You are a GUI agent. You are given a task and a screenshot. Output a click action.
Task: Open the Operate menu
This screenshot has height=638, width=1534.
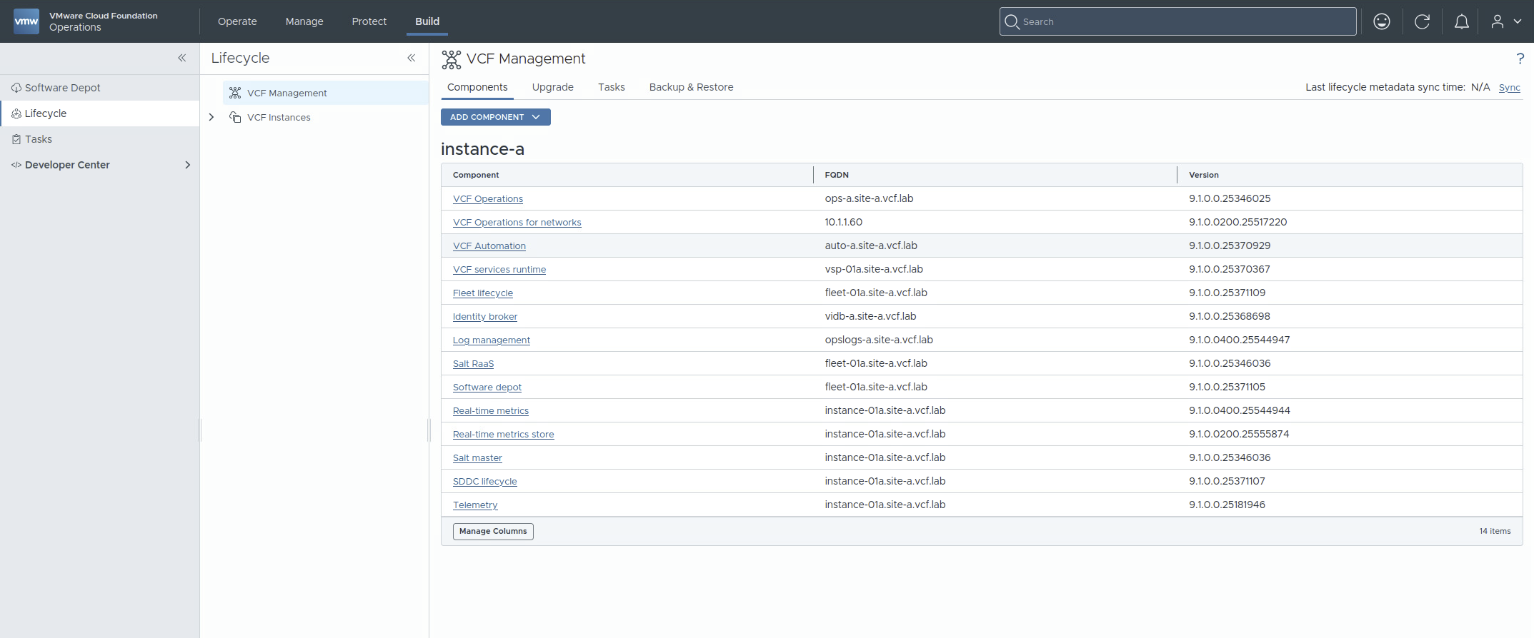tap(237, 21)
